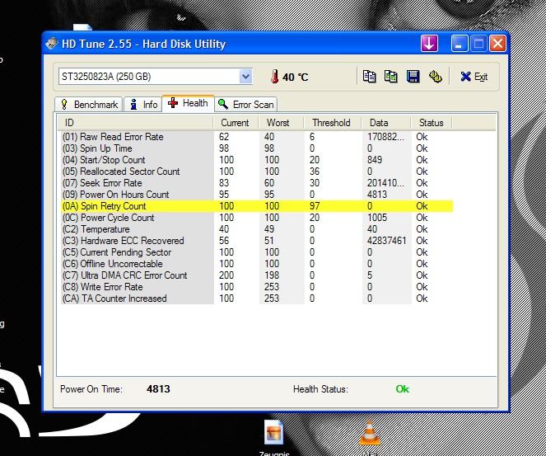The height and width of the screenshot is (456, 546).
Task: Select the Ultra DMA CRC Error Count row
Action: (x=257, y=275)
